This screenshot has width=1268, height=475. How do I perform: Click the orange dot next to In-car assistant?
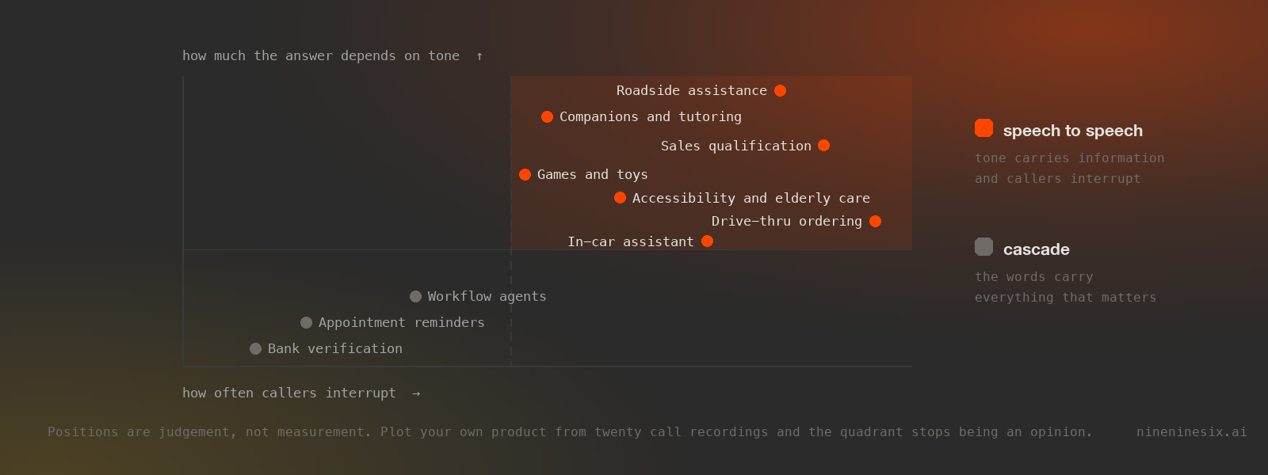pyautogui.click(x=707, y=241)
